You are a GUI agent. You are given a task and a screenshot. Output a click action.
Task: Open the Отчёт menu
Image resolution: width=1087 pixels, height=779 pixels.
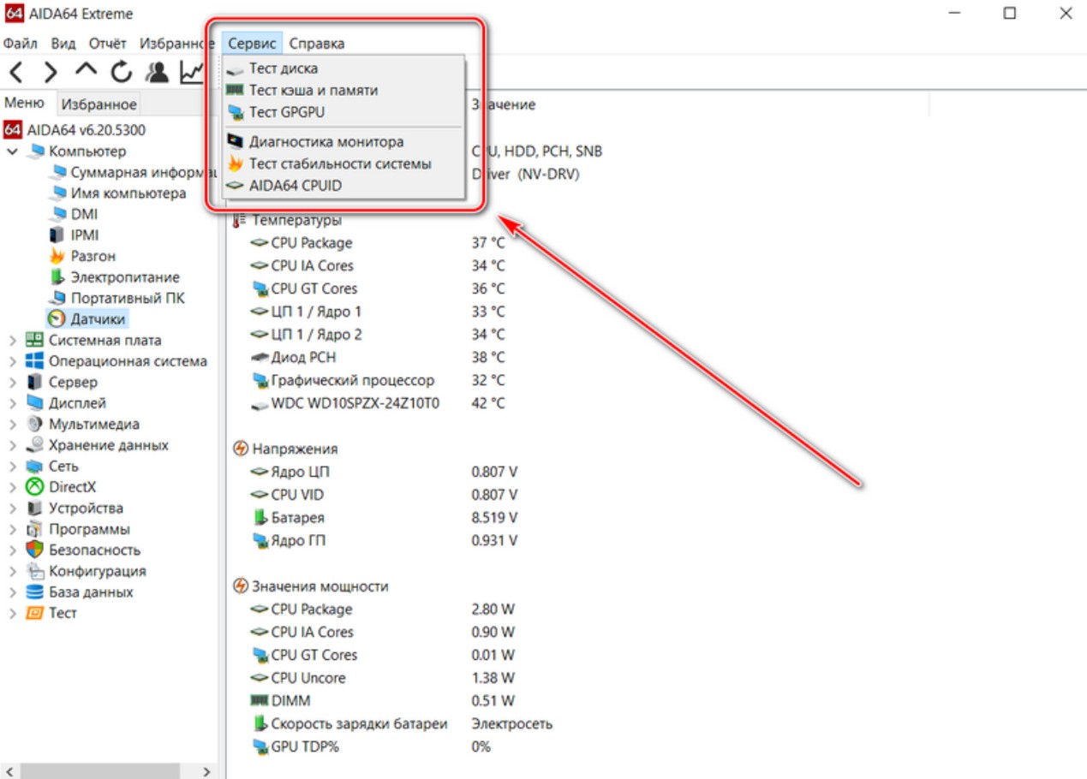pyautogui.click(x=107, y=43)
